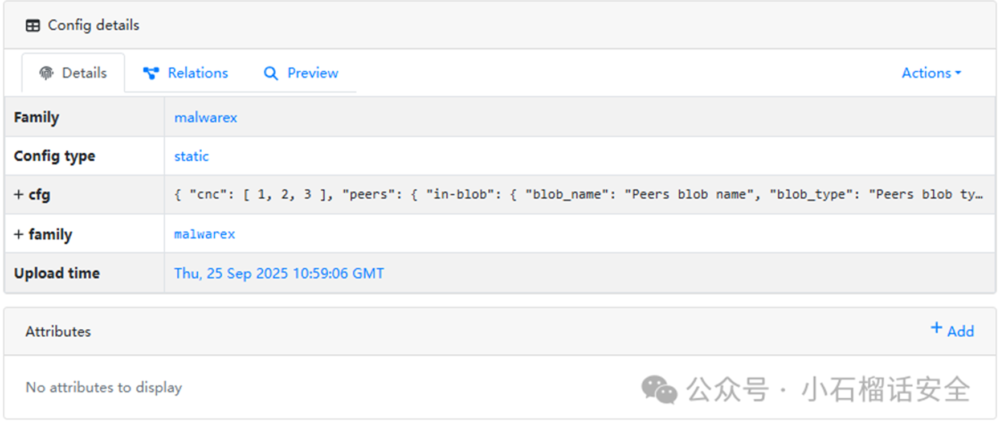Open the Actions dropdown menu
Image resolution: width=1000 pixels, height=421 pixels.
[930, 73]
